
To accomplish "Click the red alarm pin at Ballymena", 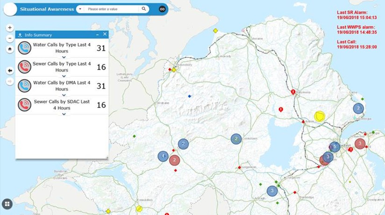I will coord(293,92).
